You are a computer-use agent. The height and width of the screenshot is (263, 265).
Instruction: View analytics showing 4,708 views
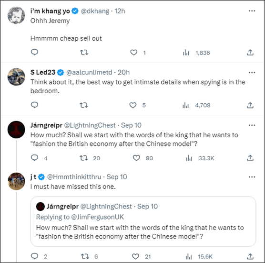click(x=196, y=105)
